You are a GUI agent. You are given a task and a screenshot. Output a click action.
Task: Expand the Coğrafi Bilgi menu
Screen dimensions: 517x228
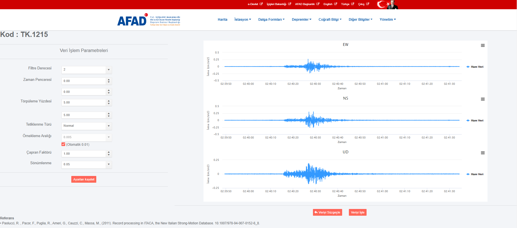point(330,20)
